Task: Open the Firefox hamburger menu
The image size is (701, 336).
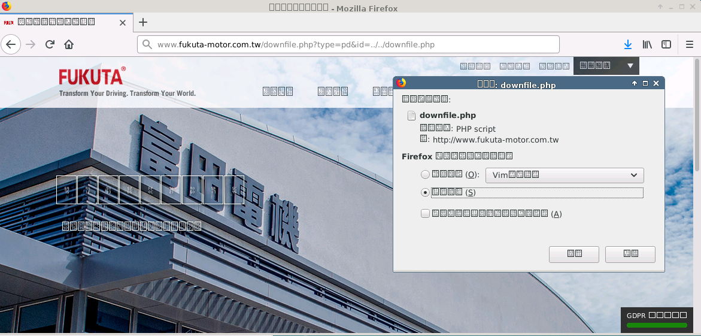Action: [690, 44]
